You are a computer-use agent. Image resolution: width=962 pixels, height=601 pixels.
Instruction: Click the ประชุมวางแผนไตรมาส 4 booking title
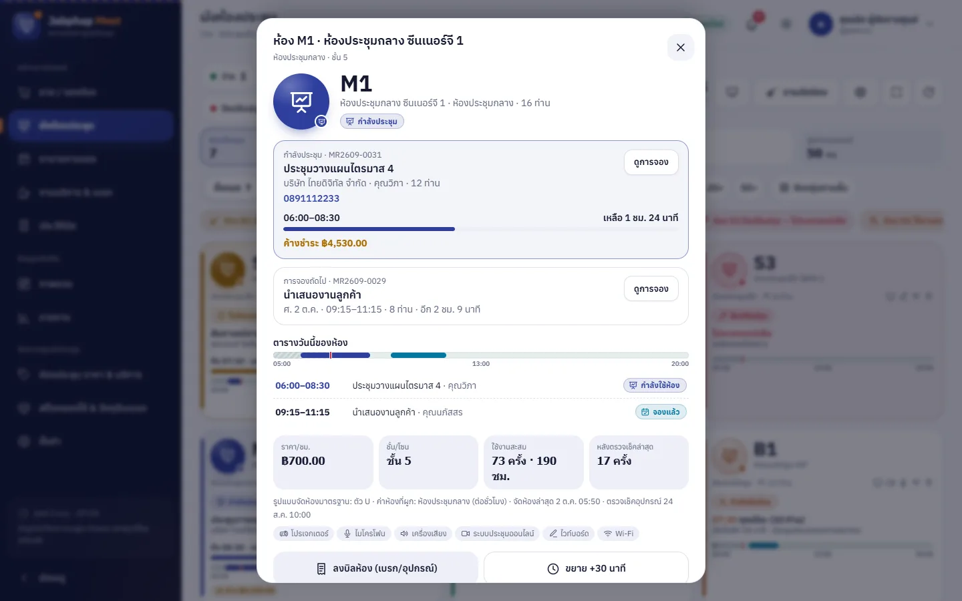(339, 168)
